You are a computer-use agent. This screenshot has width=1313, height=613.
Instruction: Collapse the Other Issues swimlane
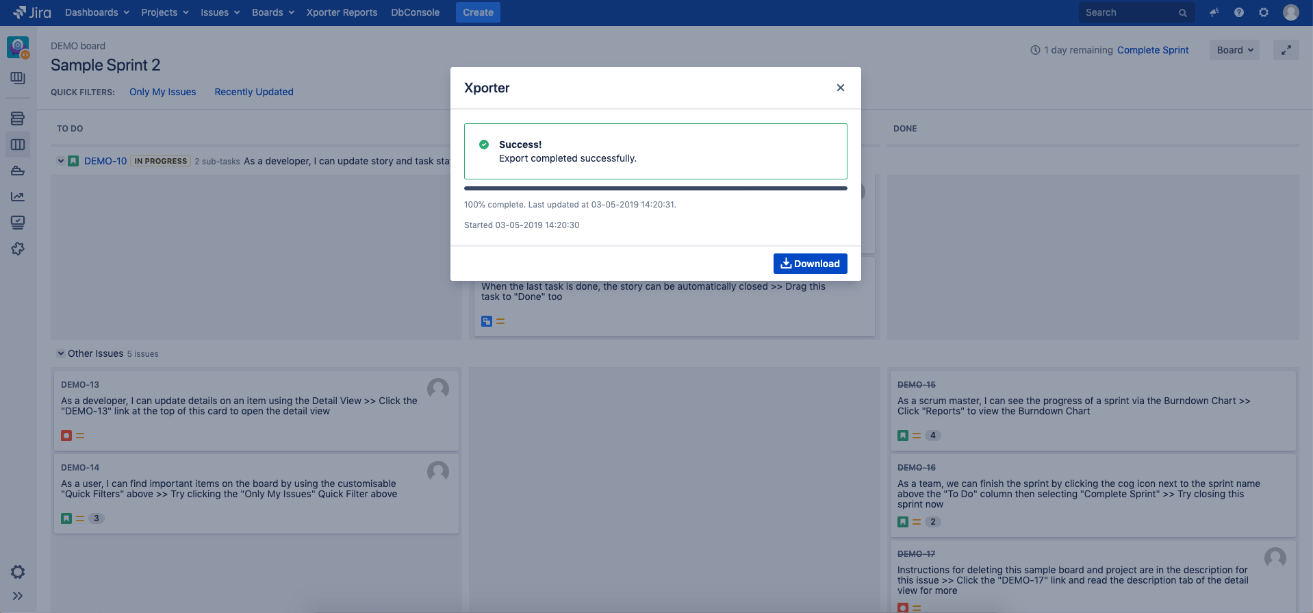tap(61, 353)
